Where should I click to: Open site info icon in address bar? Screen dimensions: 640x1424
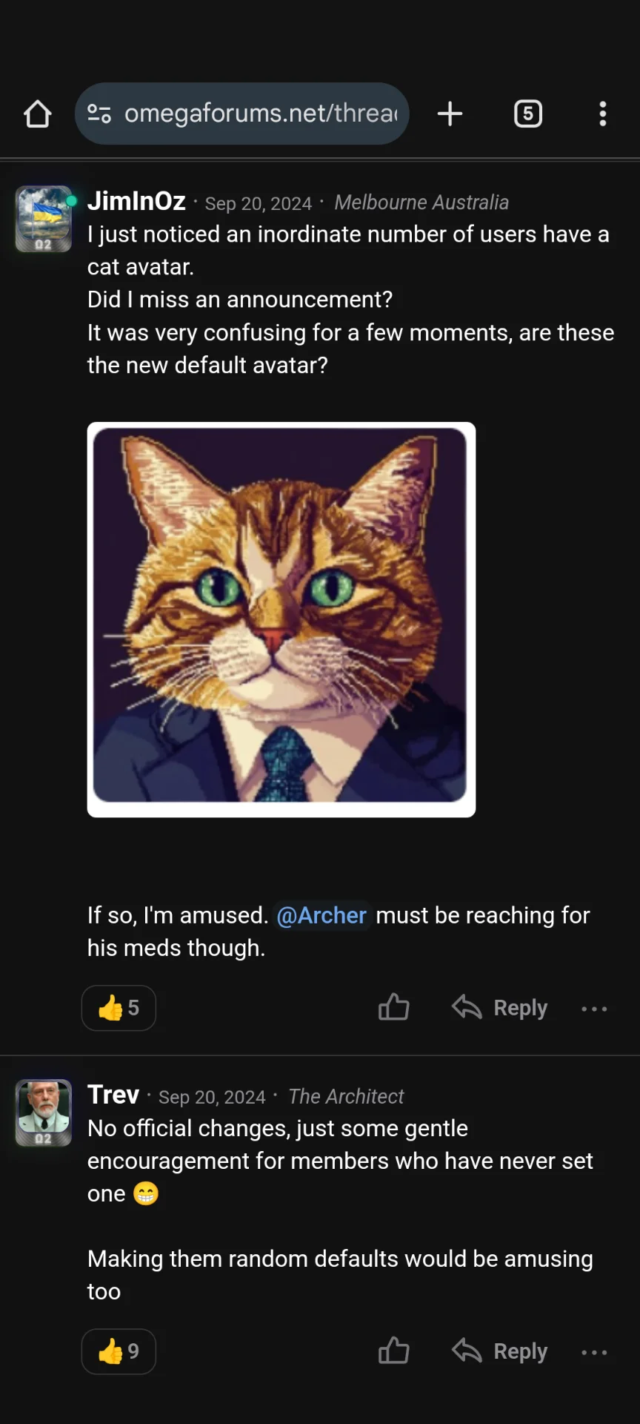(99, 113)
